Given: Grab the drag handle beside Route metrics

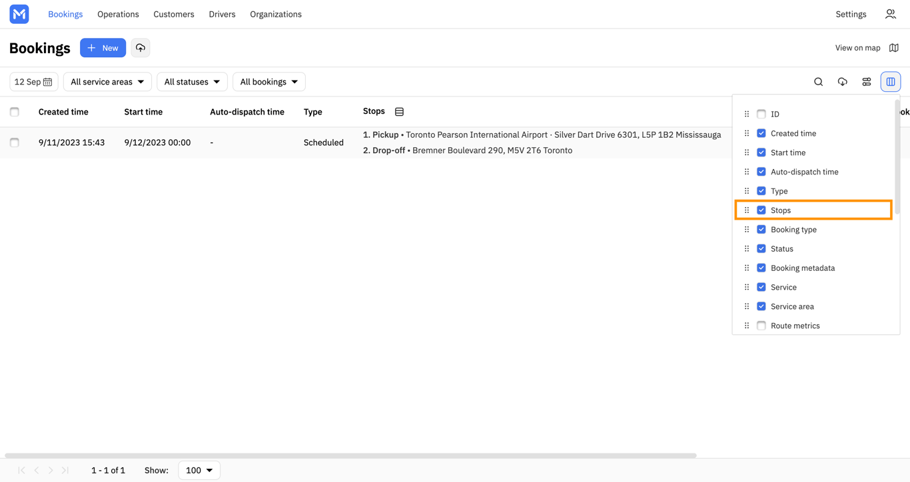Looking at the screenshot, I should (x=747, y=326).
